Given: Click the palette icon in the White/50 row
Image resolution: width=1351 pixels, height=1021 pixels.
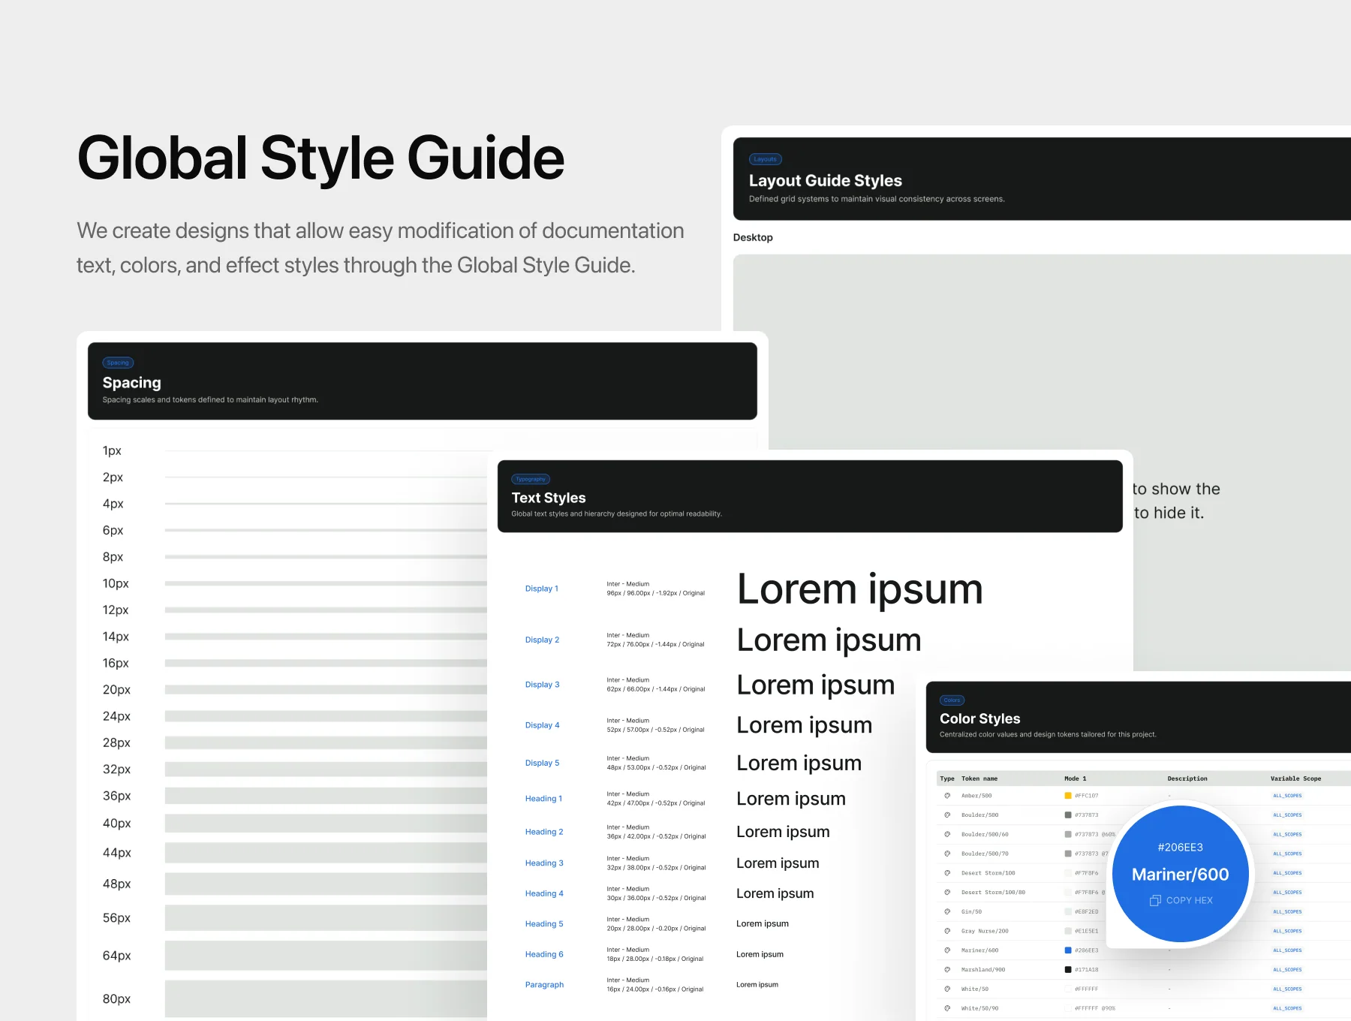Looking at the screenshot, I should pyautogui.click(x=947, y=989).
